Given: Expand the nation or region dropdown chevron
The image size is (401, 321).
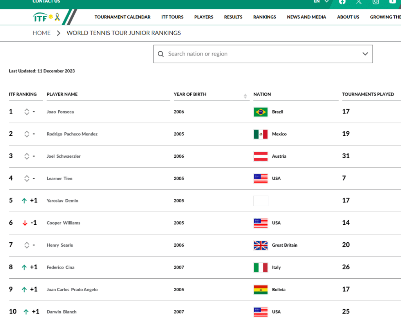Looking at the screenshot, I should coord(365,54).
